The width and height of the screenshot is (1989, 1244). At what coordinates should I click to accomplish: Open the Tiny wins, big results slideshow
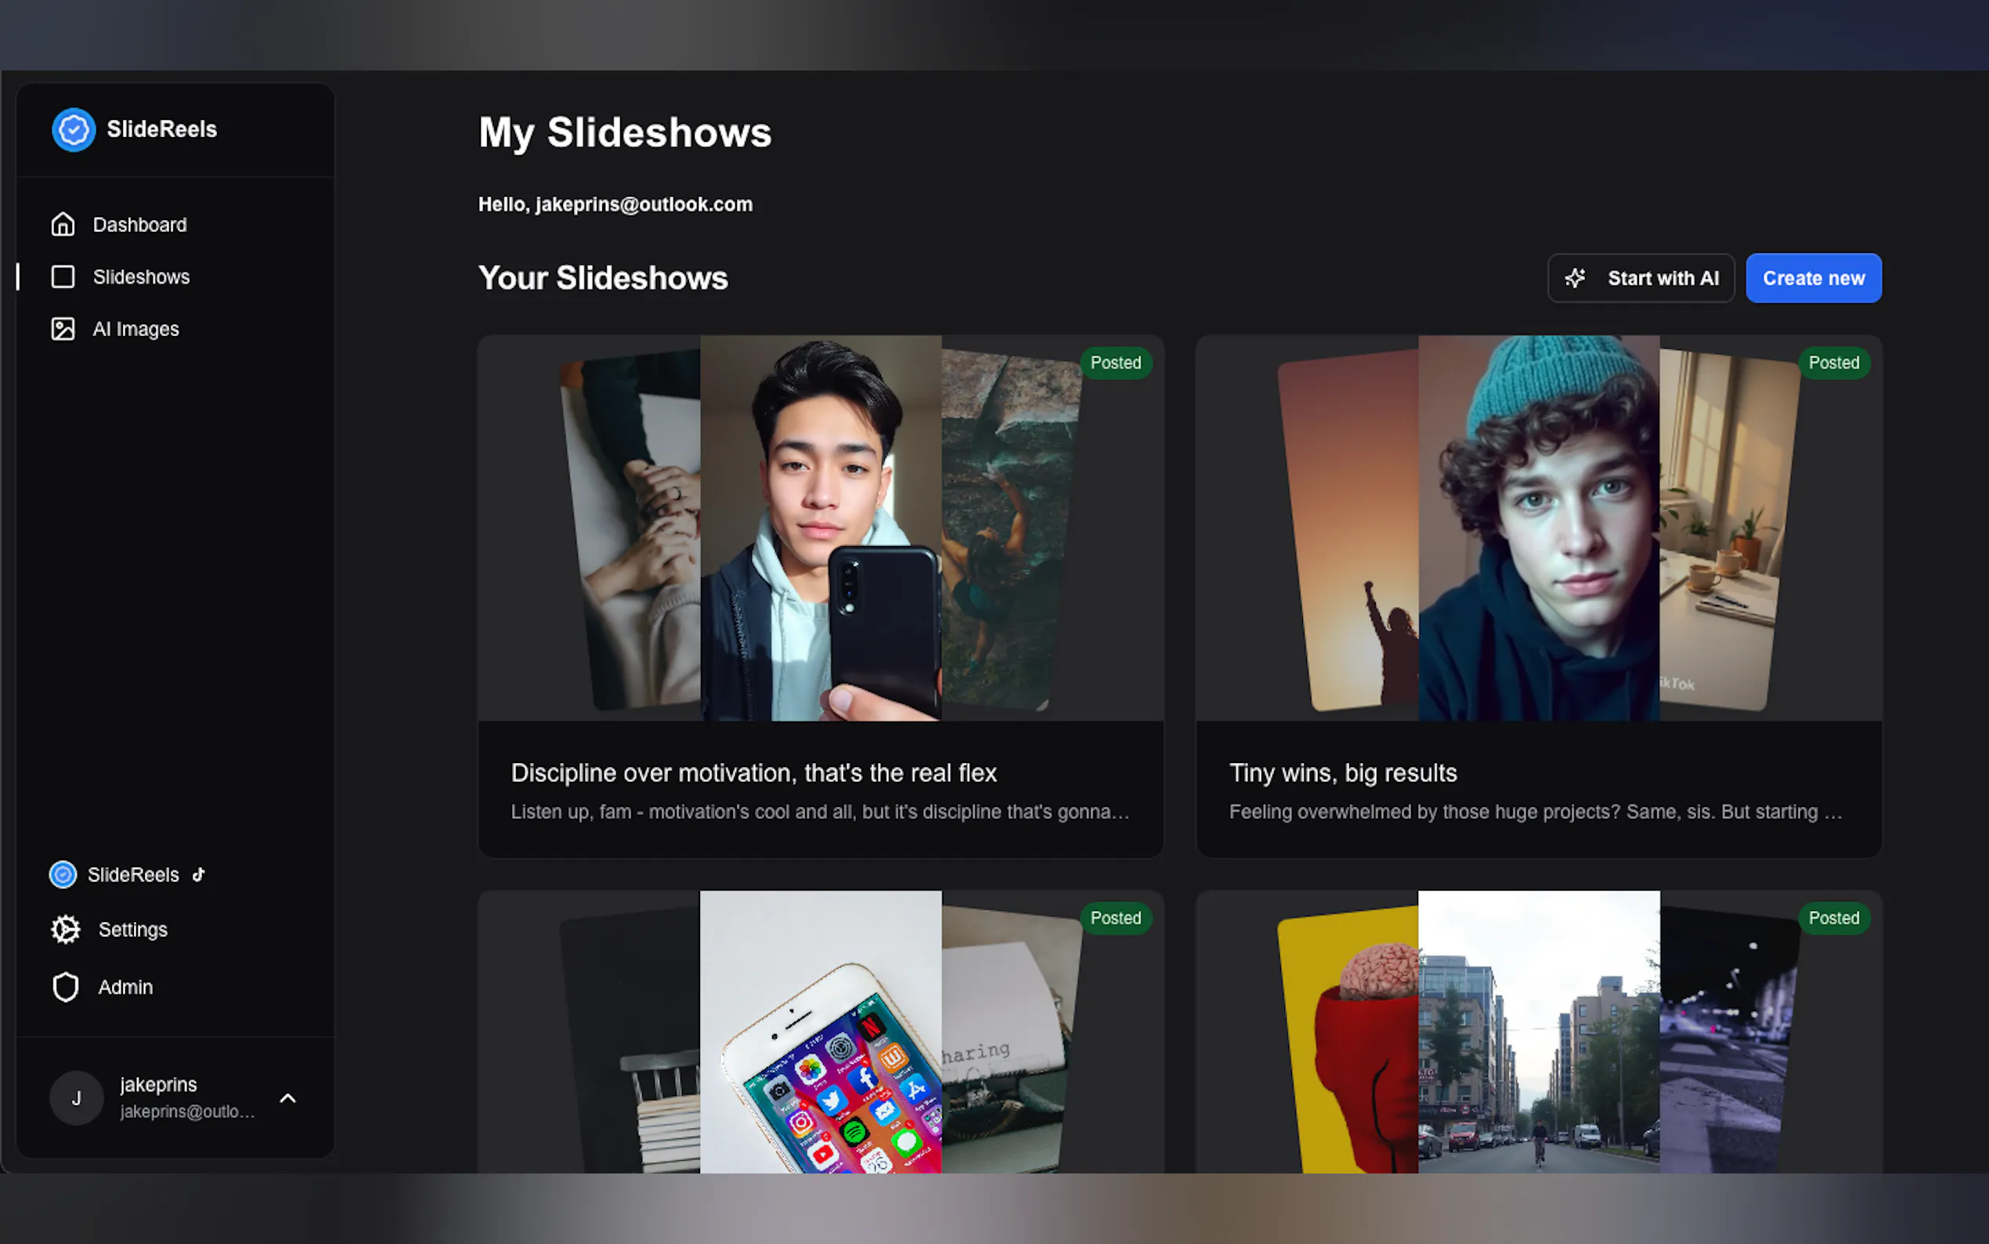[1342, 772]
